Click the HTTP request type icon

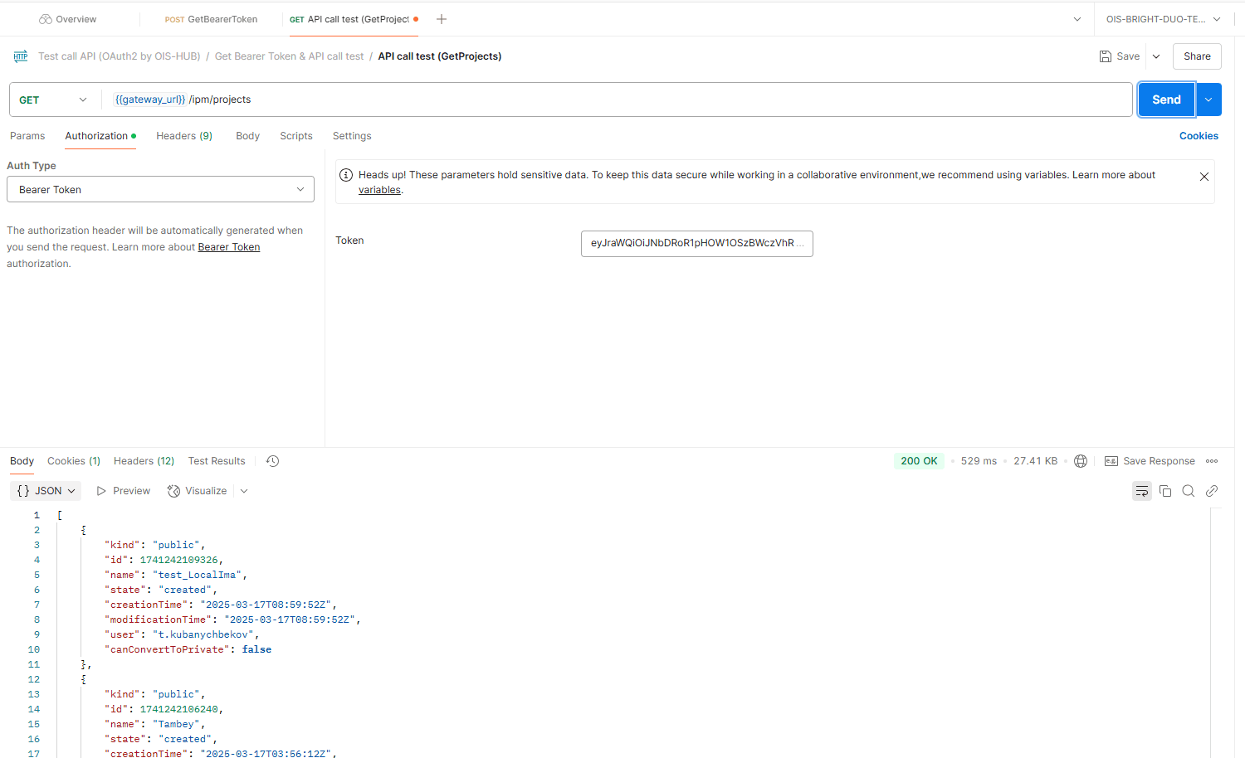(21, 56)
